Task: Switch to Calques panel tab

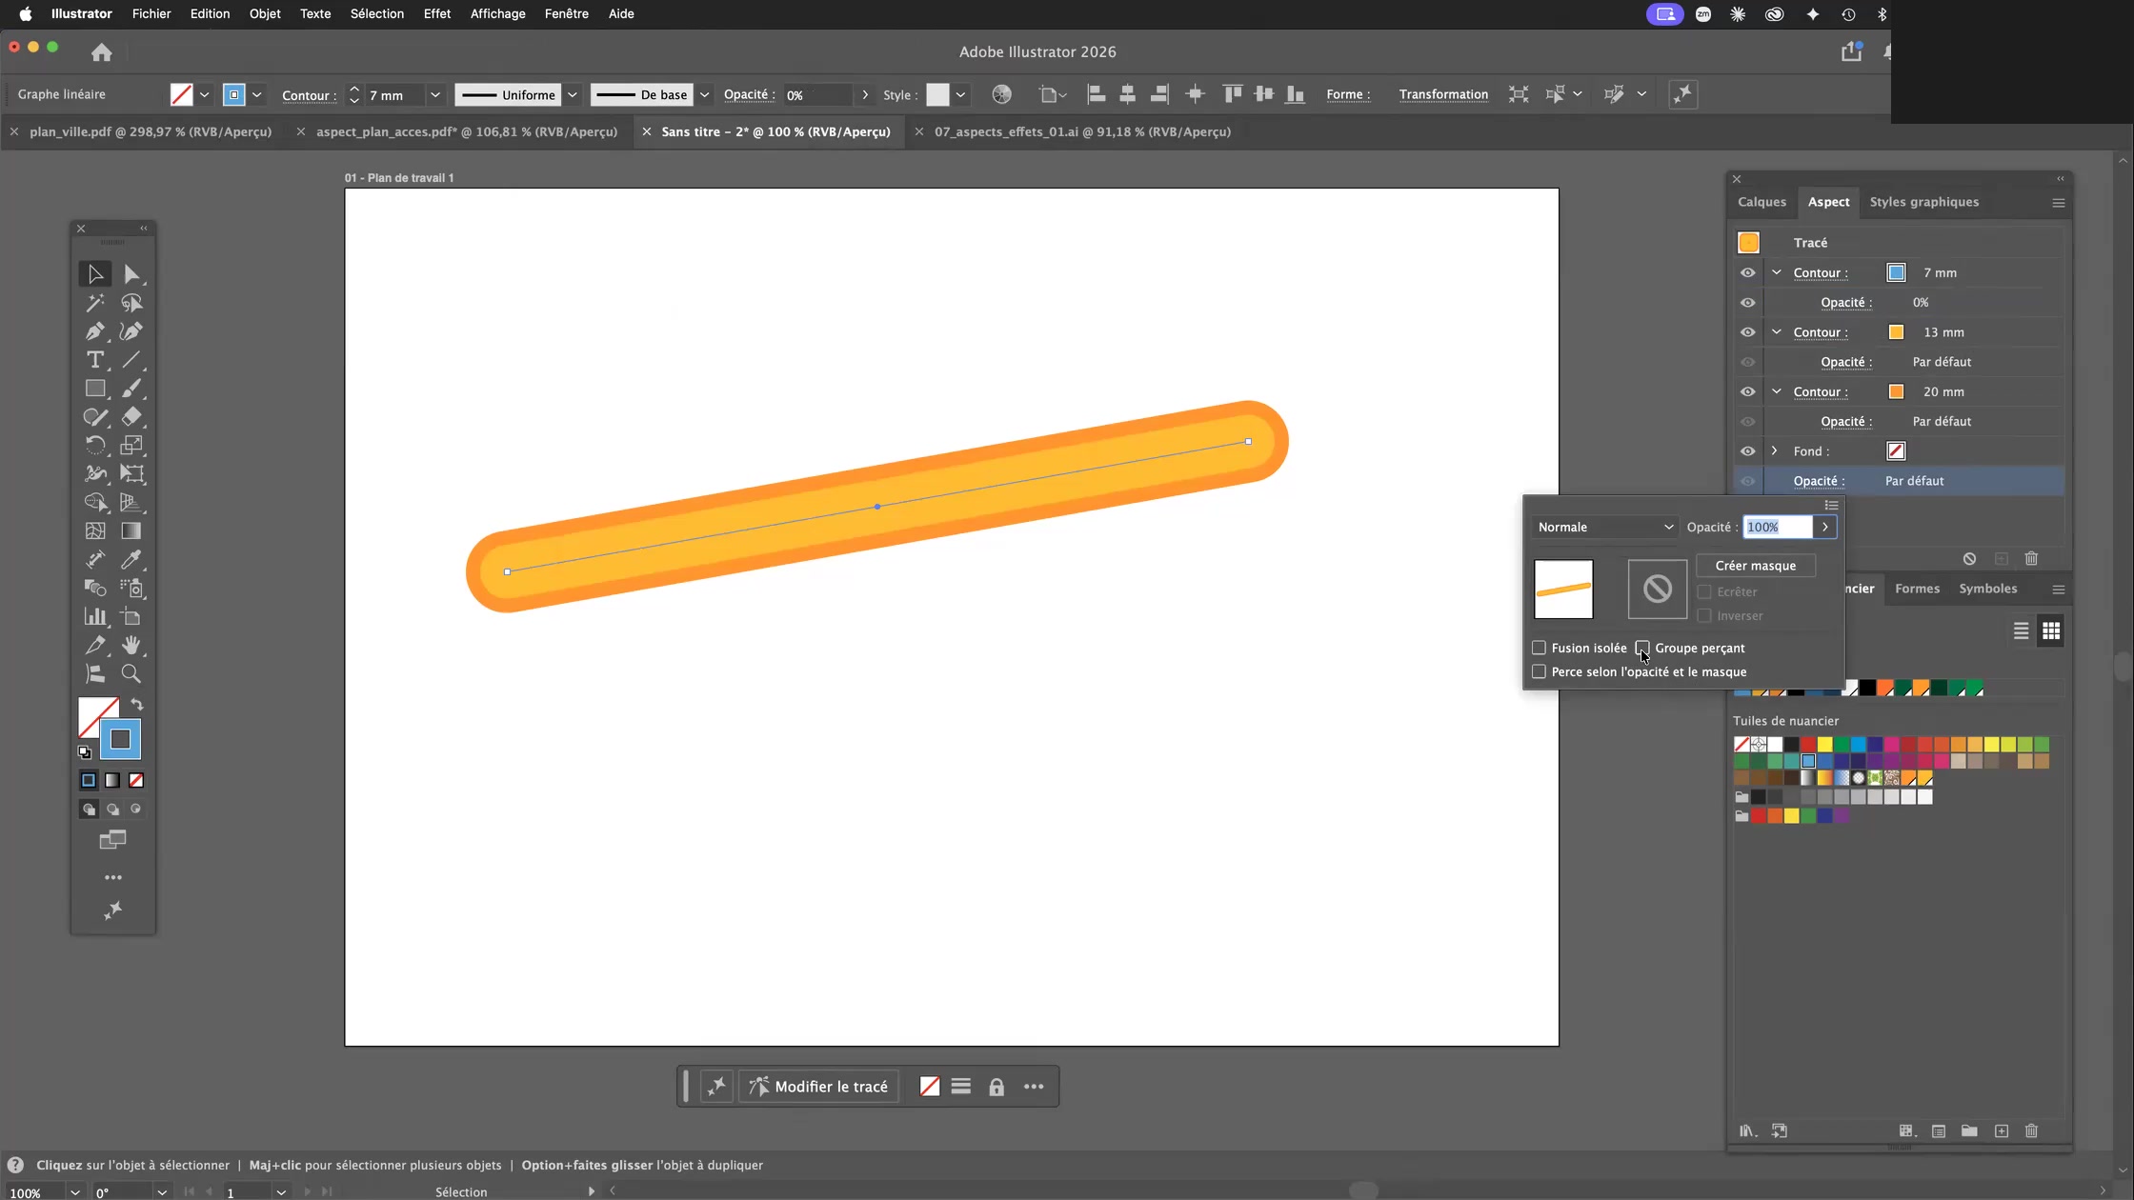Action: [x=1762, y=202]
